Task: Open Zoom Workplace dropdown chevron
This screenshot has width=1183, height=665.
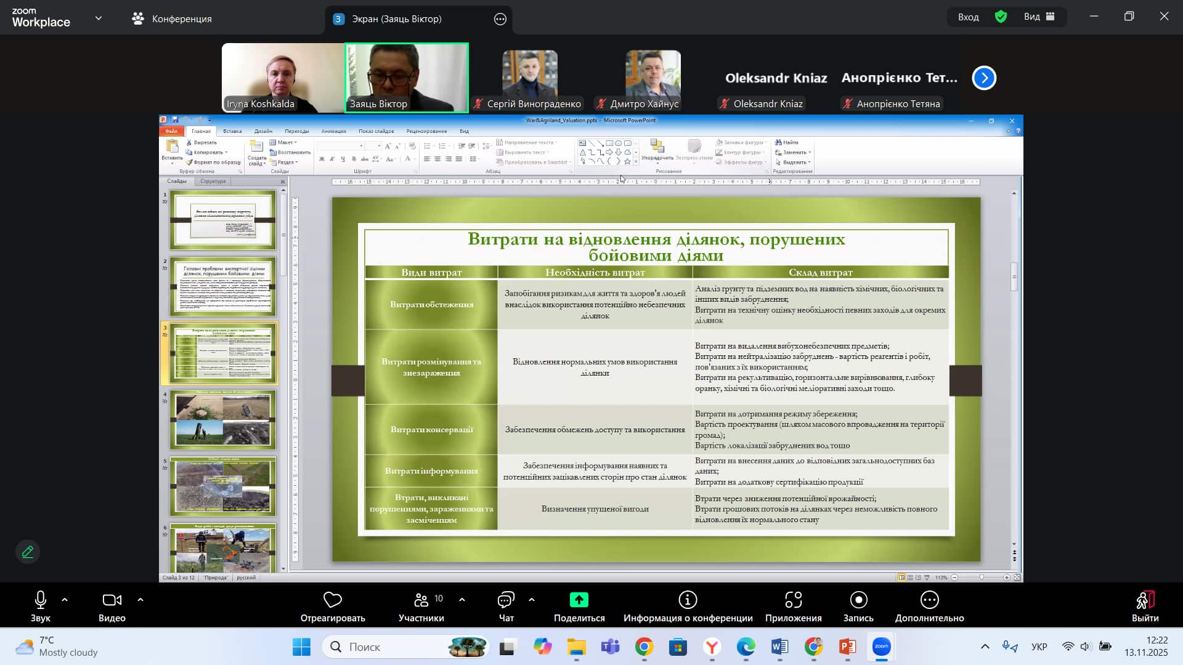Action: pyautogui.click(x=99, y=18)
